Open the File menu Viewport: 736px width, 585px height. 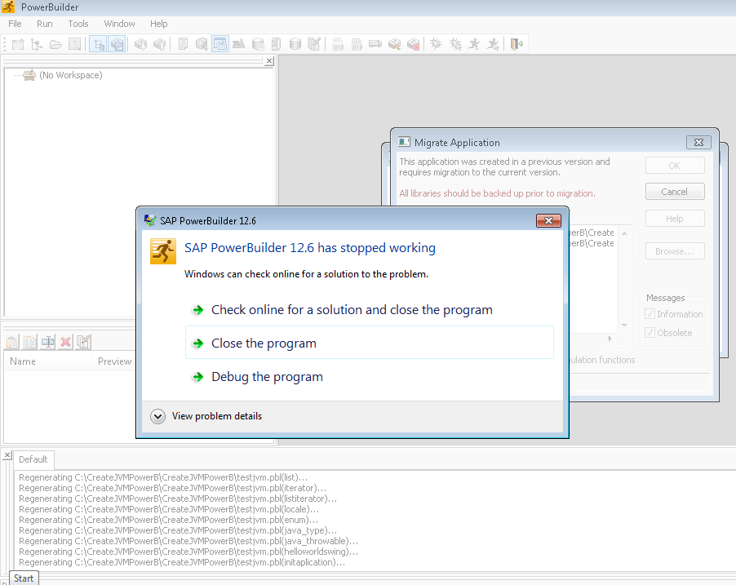coord(15,24)
